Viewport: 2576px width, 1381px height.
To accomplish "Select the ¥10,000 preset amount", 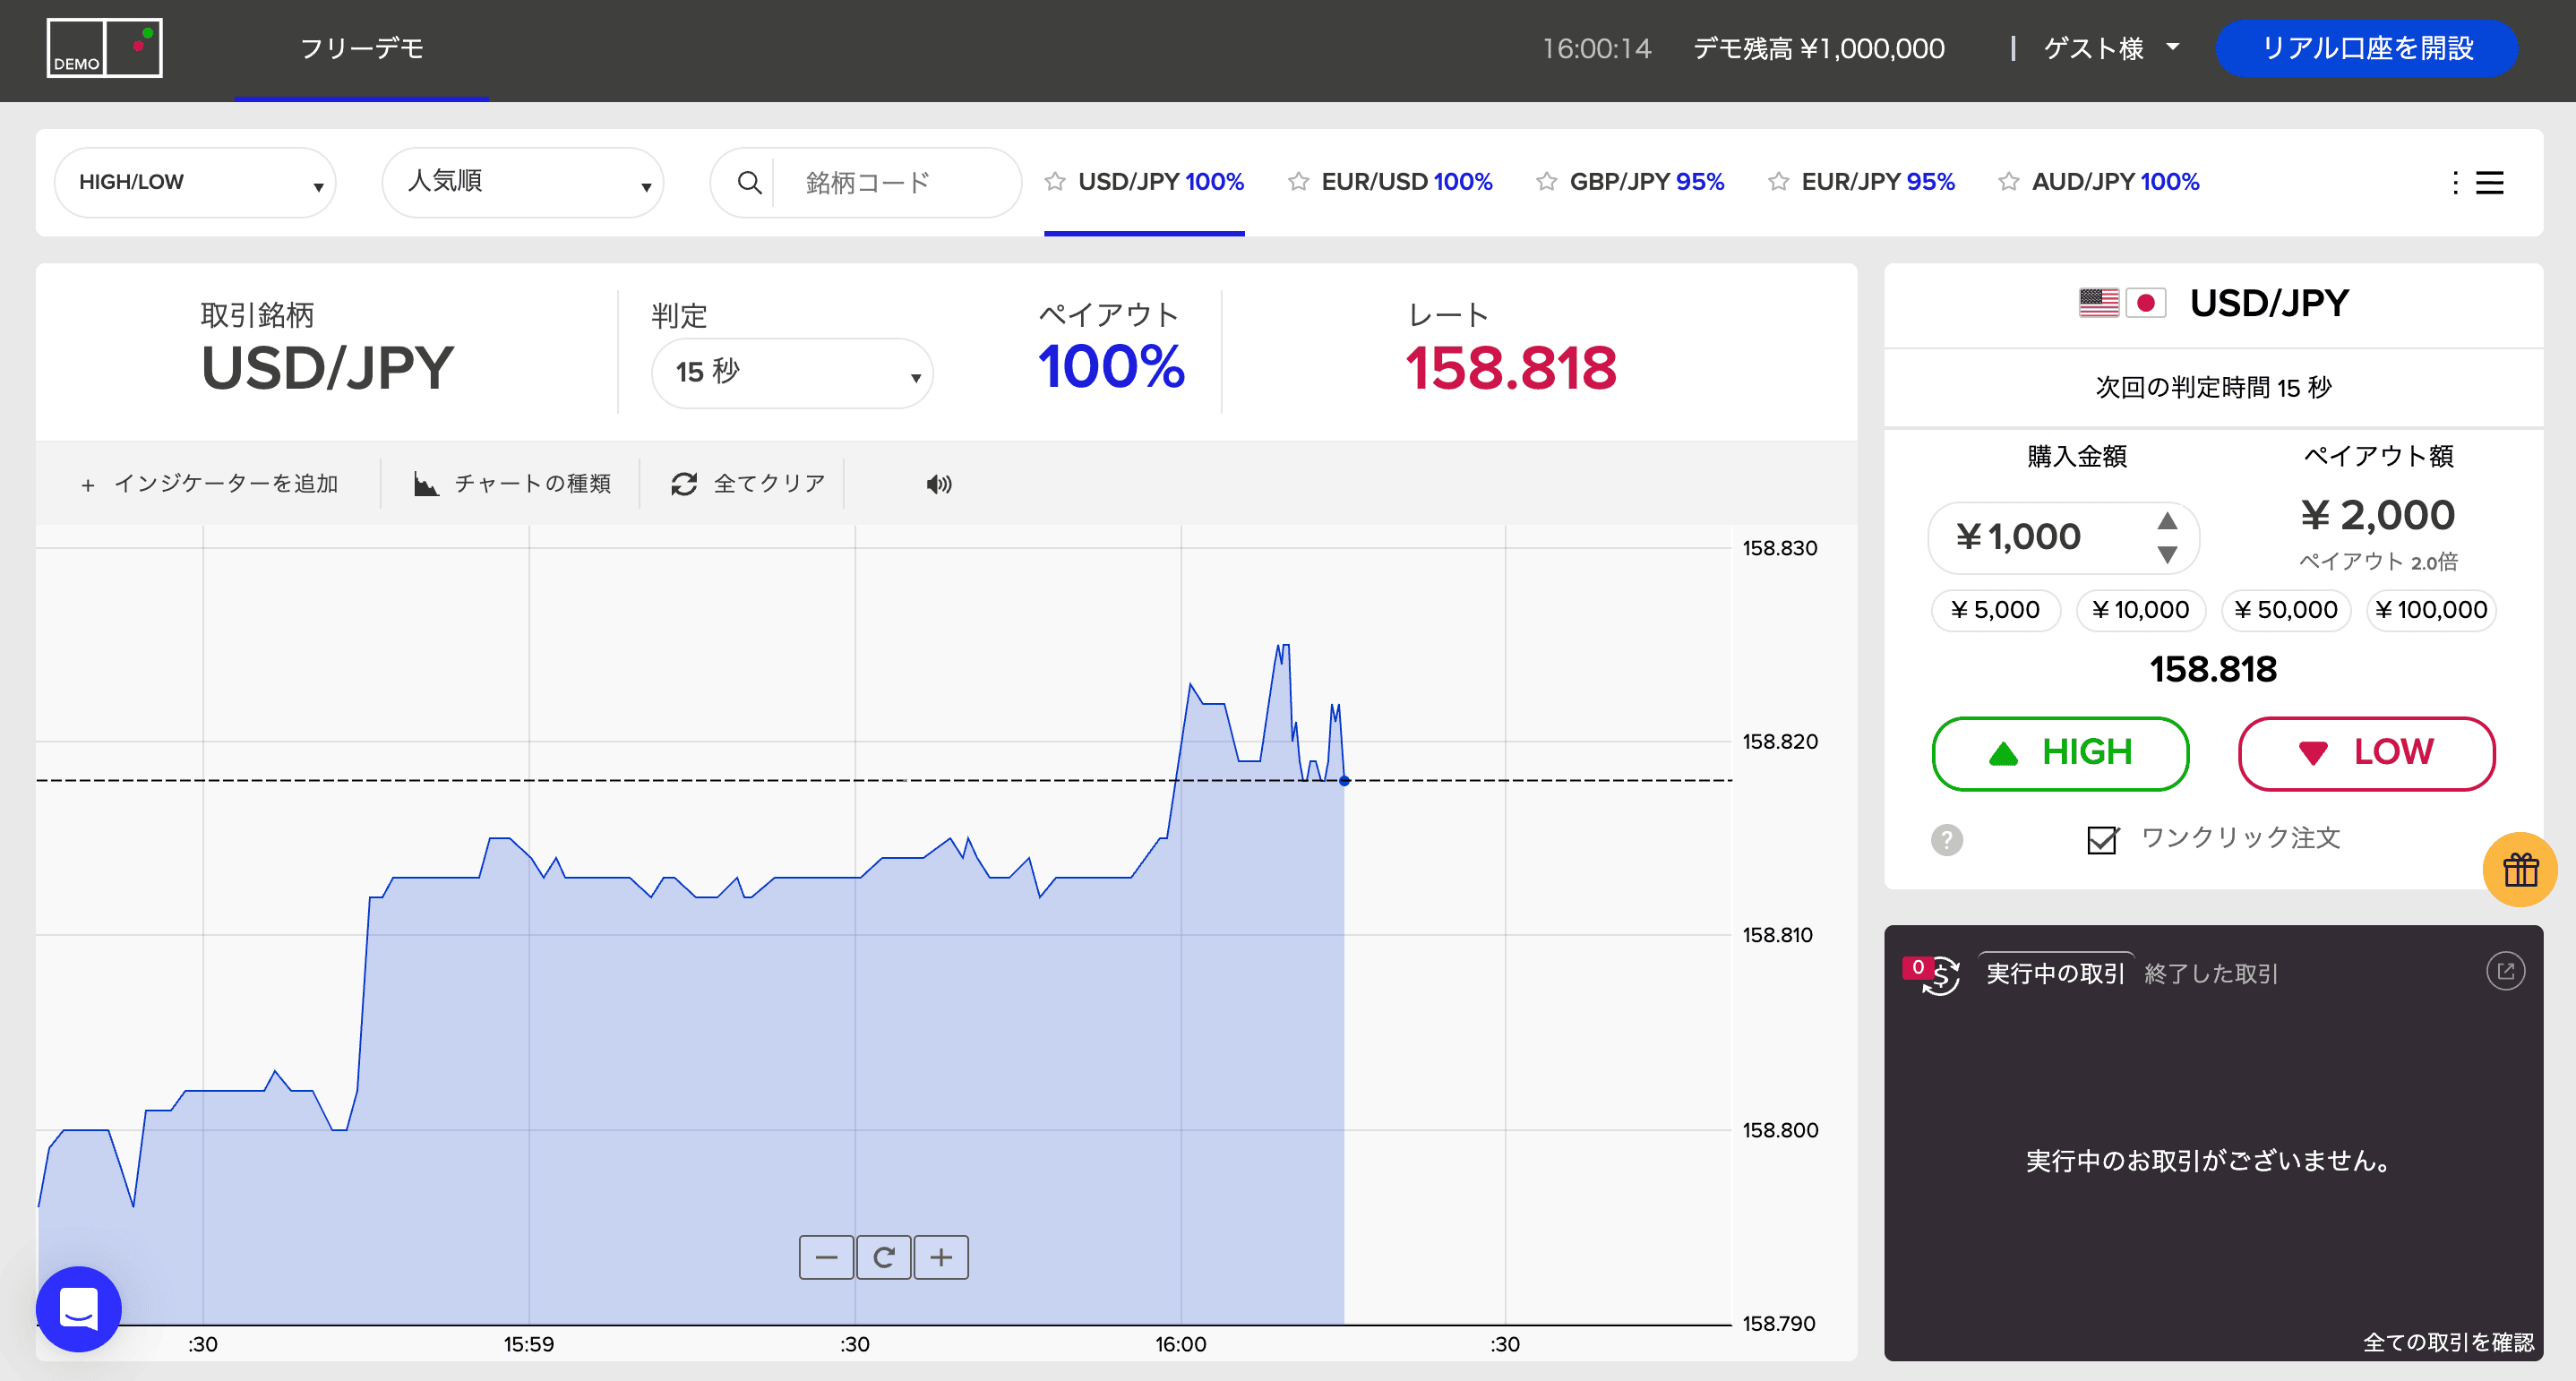I will (2140, 610).
